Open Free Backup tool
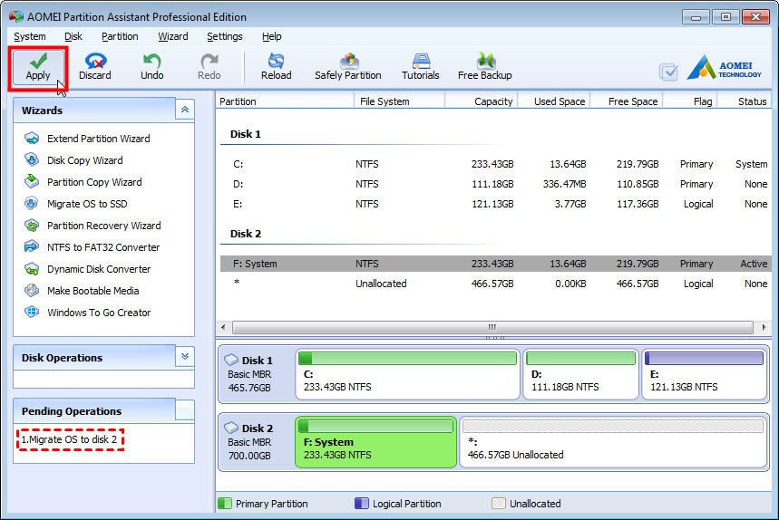The height and width of the screenshot is (520, 779). point(485,67)
